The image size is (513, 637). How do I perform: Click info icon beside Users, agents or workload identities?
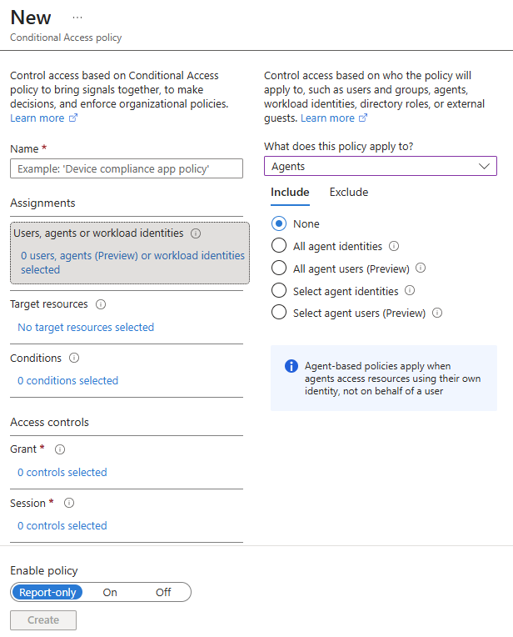196,233
